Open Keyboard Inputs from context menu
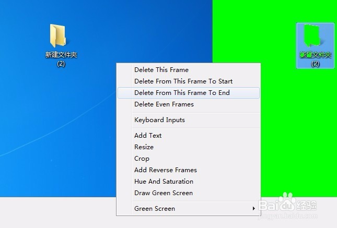The width and height of the screenshot is (337, 228). [x=189, y=120]
